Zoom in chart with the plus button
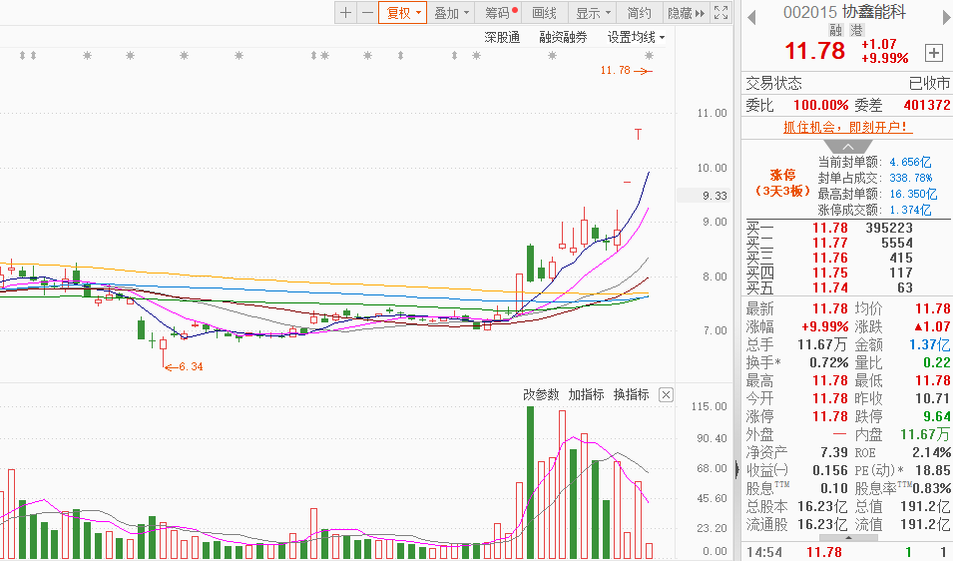The image size is (953, 561). (345, 13)
